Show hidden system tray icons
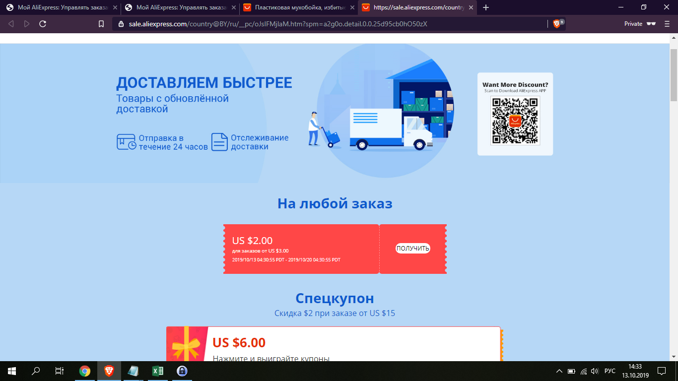 [x=559, y=371]
